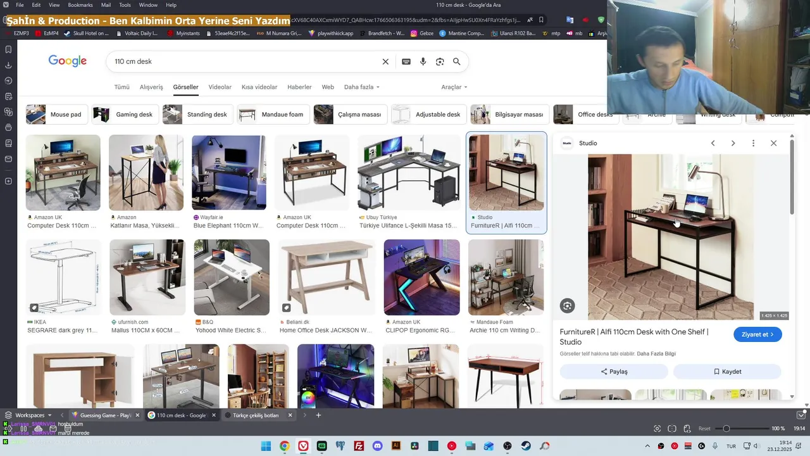Open FileZilla from the taskbar
Screen dimensions: 810x456
(359, 446)
